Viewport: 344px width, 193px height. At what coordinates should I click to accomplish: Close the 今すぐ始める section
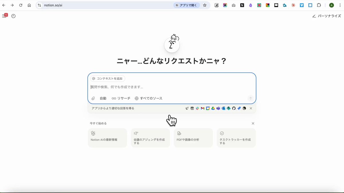click(253, 124)
